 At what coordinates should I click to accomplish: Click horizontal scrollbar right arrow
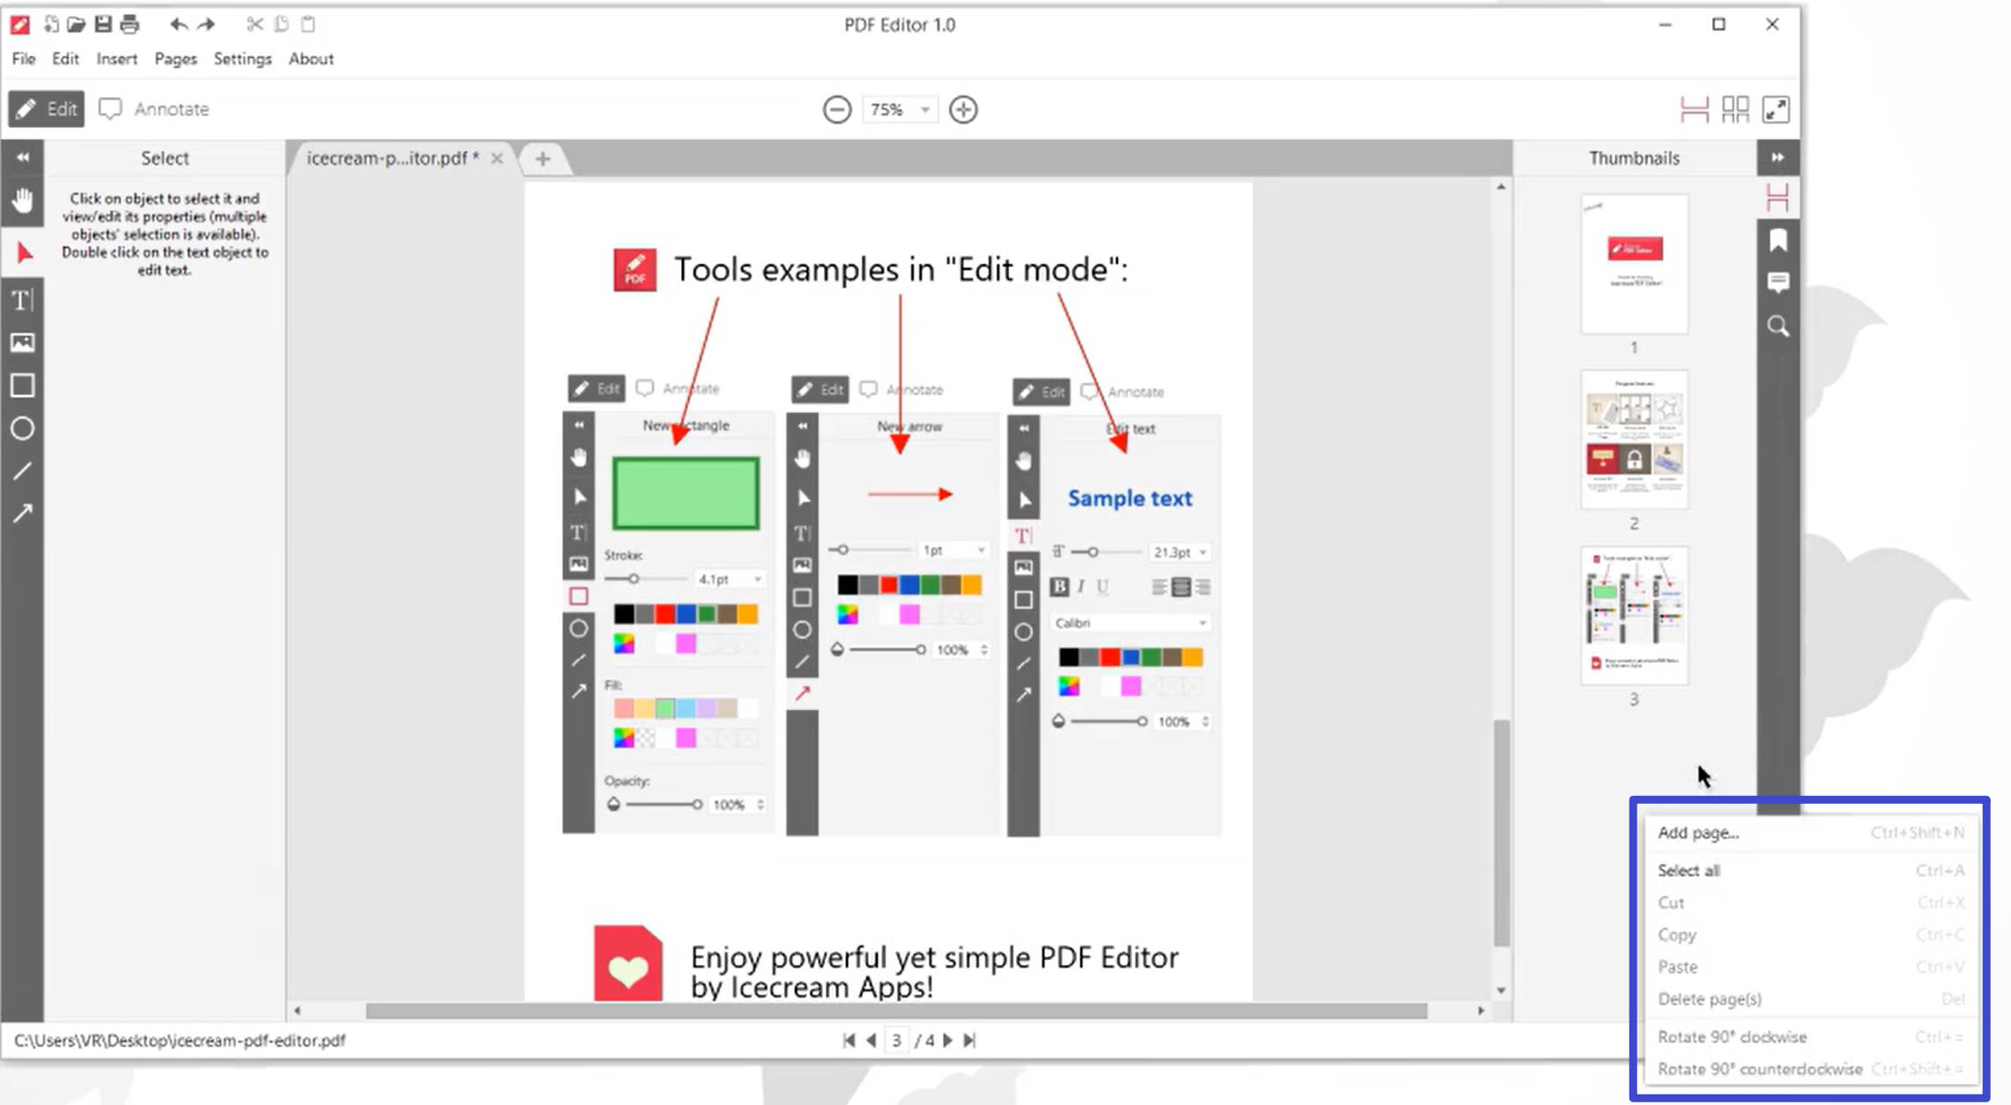pos(1480,1011)
